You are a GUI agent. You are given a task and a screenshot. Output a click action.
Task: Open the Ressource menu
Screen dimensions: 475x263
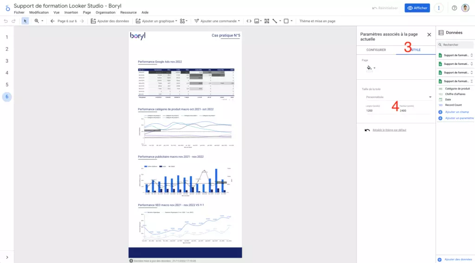tap(128, 13)
